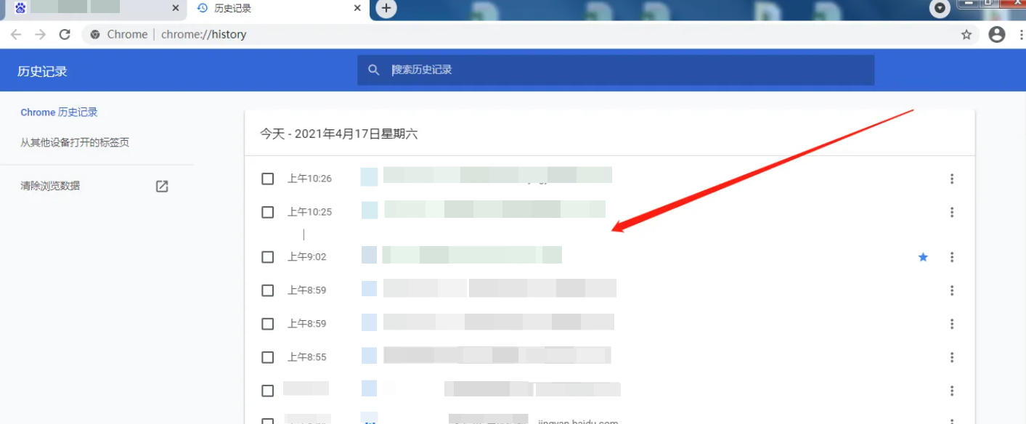
Task: Click the page reload icon
Action: point(65,34)
